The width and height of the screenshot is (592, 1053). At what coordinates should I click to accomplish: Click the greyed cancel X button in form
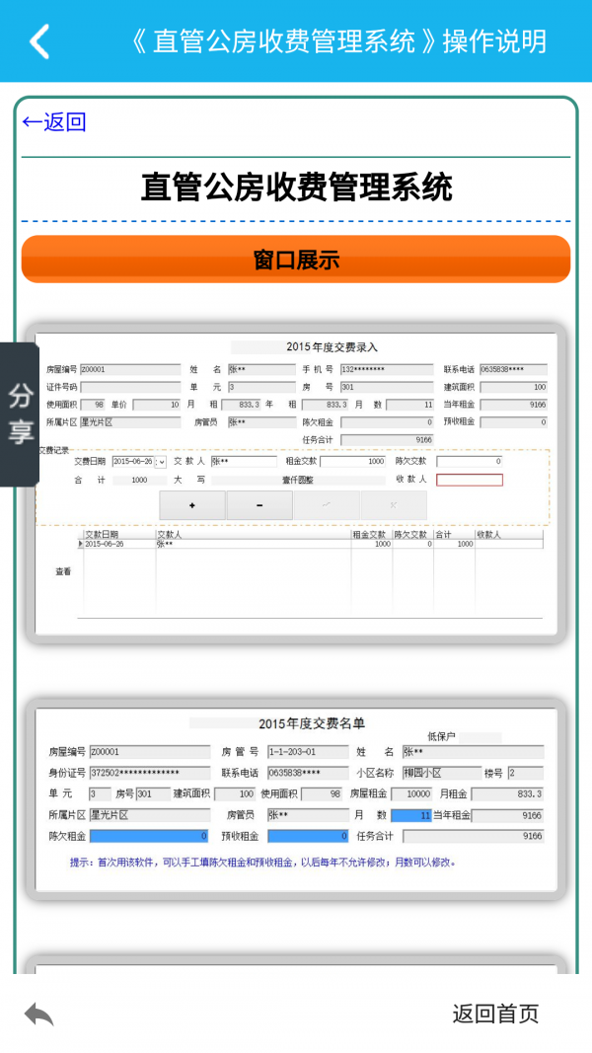394,505
